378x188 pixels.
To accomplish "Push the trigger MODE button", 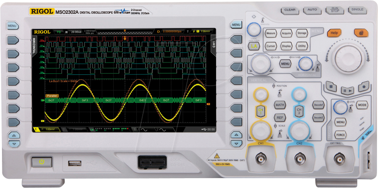I will (x=362, y=105).
